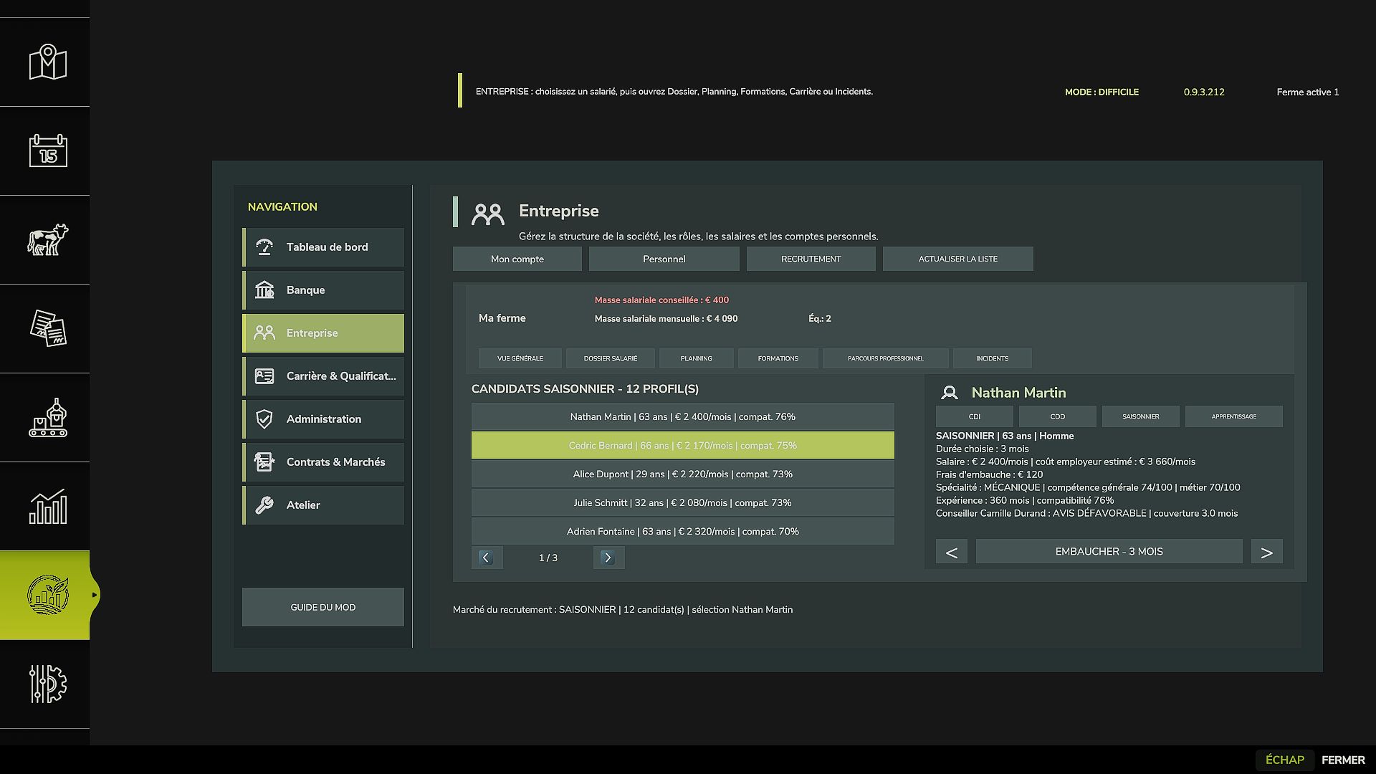The height and width of the screenshot is (774, 1376).
Task: Click Masse salariale conseillée € 400 text
Action: [x=661, y=300]
